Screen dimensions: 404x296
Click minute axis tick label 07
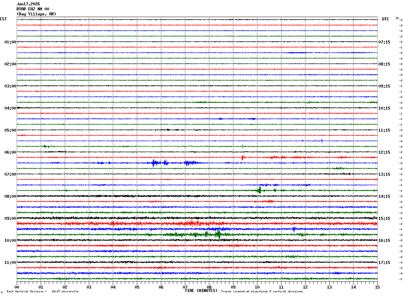(x=185, y=287)
